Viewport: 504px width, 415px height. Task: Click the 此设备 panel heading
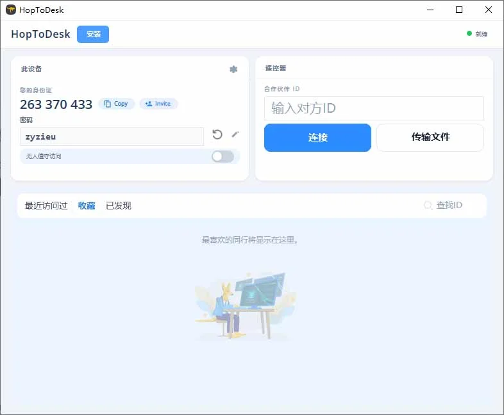(31, 69)
